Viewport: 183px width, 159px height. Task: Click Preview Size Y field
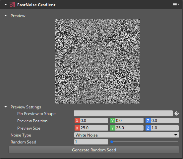(129, 128)
